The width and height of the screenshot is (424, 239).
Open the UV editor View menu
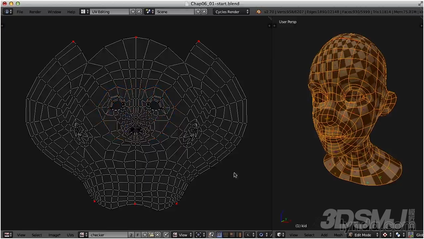point(21,235)
